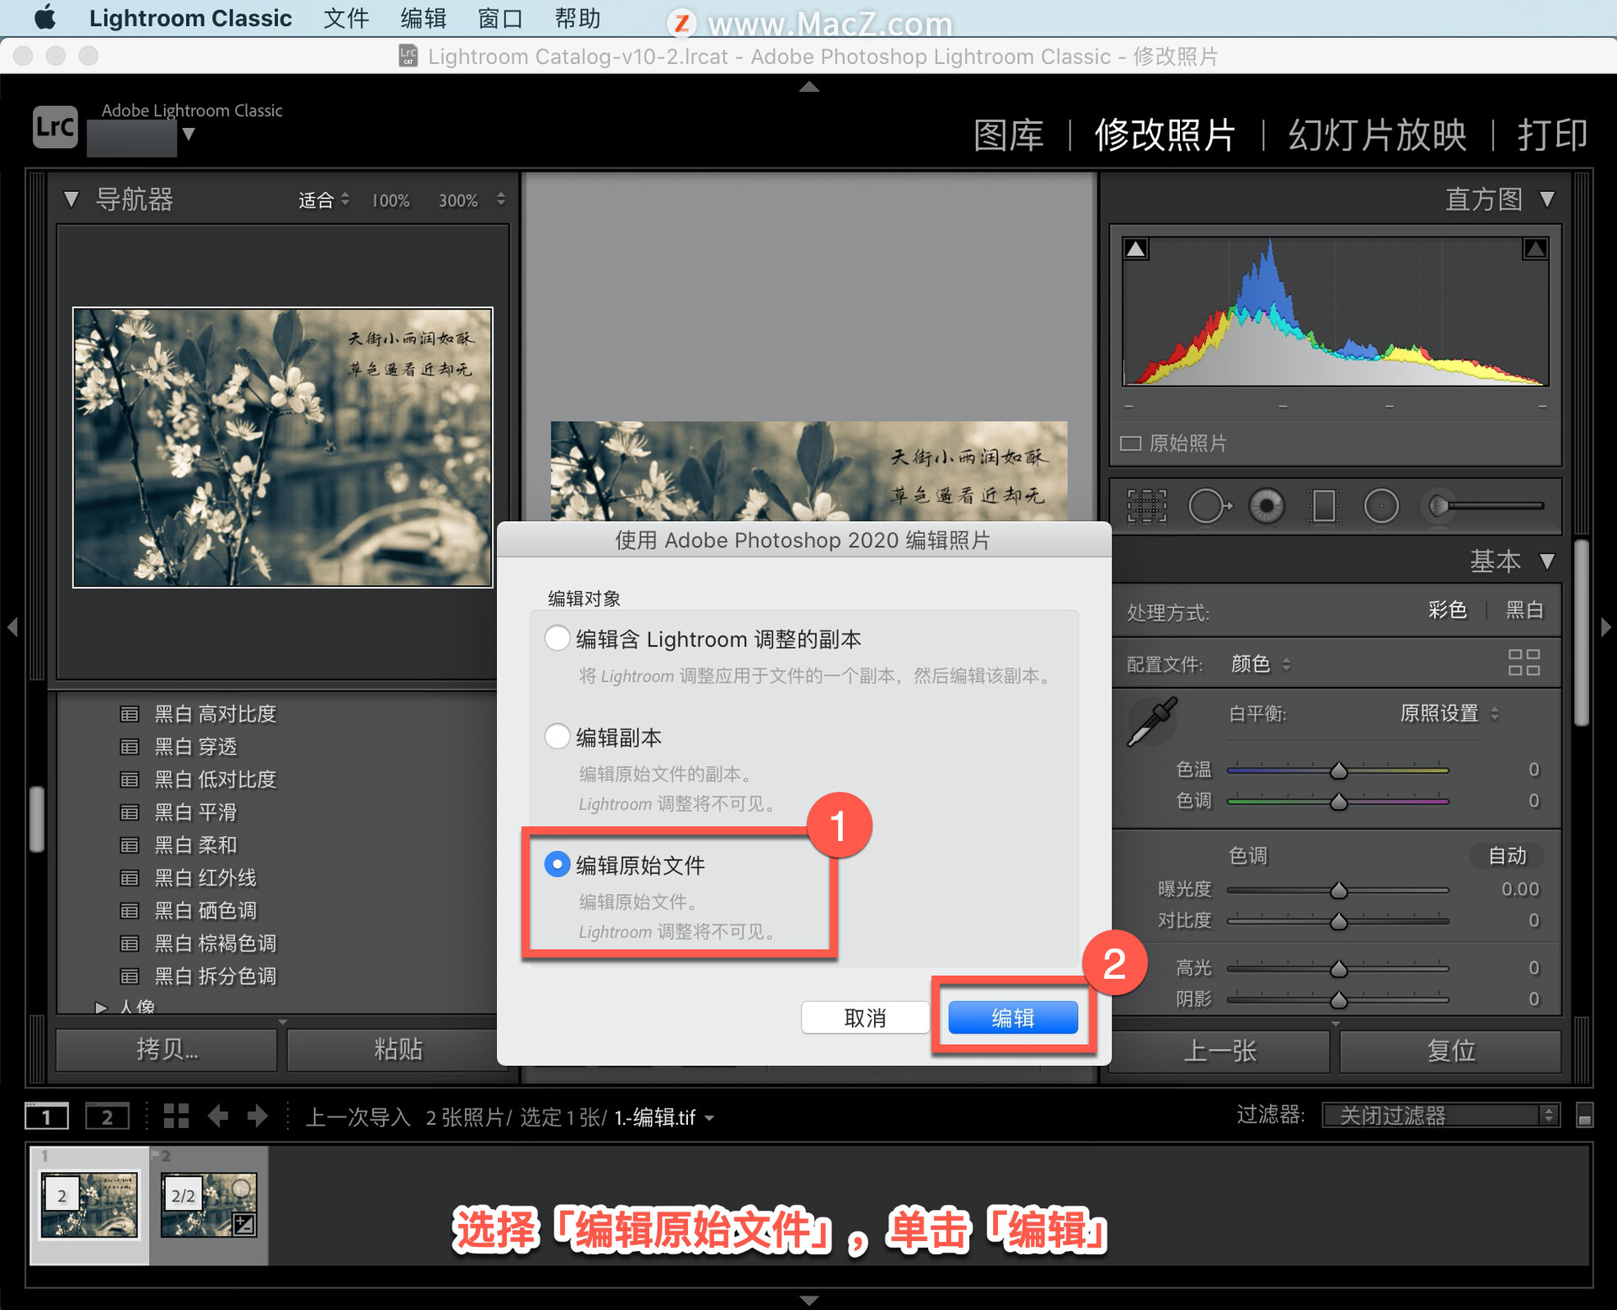Select the Radial Filter tool
Screen dimensions: 1617x1310
click(x=1381, y=506)
